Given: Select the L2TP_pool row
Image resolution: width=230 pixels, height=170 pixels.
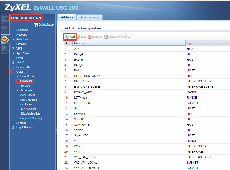Looking at the screenshot, I should tap(147, 98).
